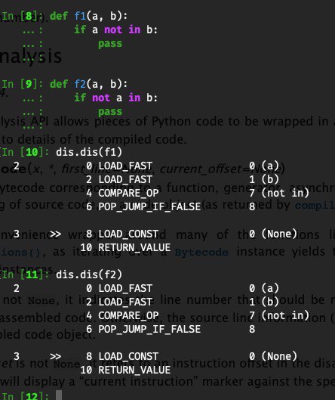This screenshot has width=335, height=400.
Task: Click the 'def f2(a, b):' line
Action: click(88, 84)
